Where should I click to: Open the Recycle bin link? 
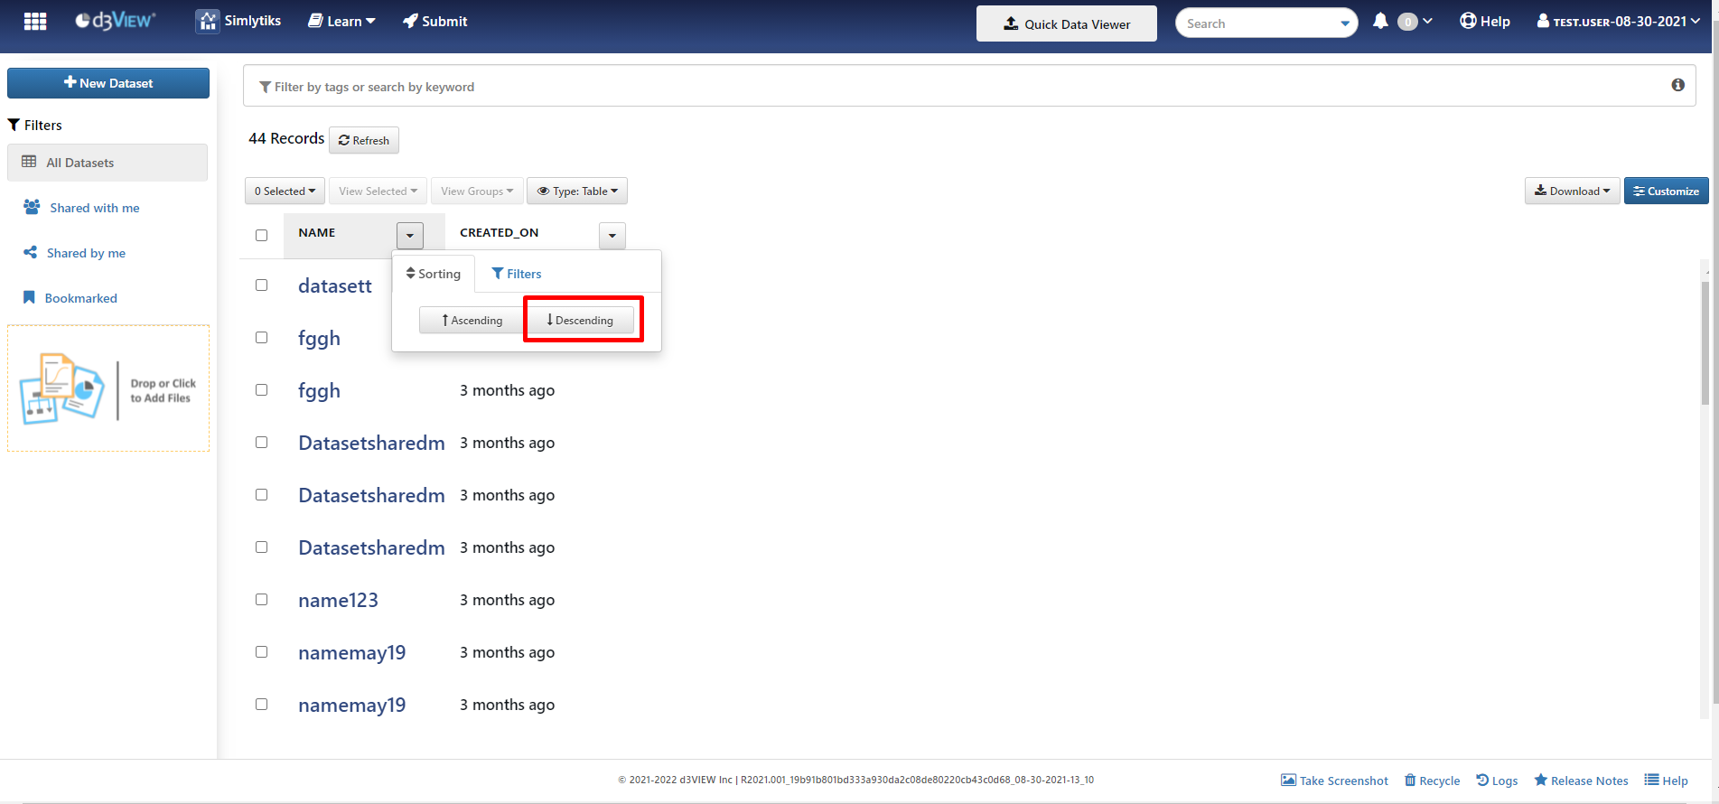(1432, 781)
